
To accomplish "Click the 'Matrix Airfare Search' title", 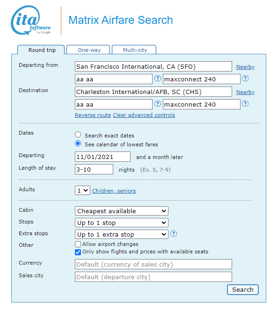I will [121, 20].
